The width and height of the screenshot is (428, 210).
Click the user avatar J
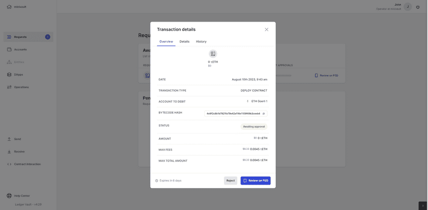click(x=408, y=7)
